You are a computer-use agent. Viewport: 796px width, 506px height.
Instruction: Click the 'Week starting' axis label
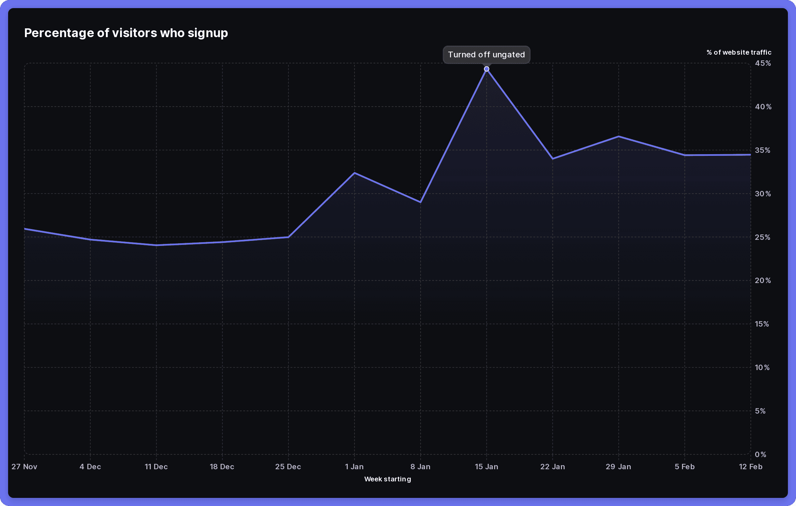click(387, 479)
